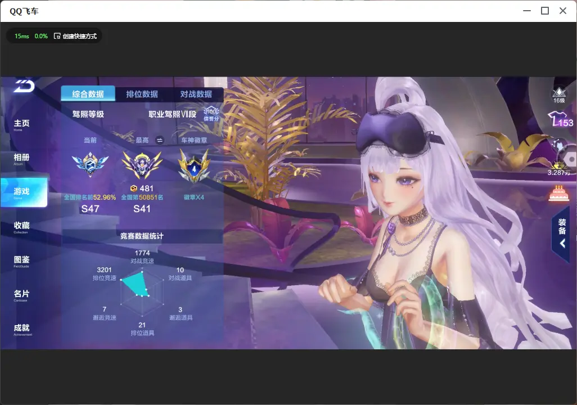This screenshot has height=405, width=577.
Task: Close the QQ飞车 window
Action: (563, 11)
